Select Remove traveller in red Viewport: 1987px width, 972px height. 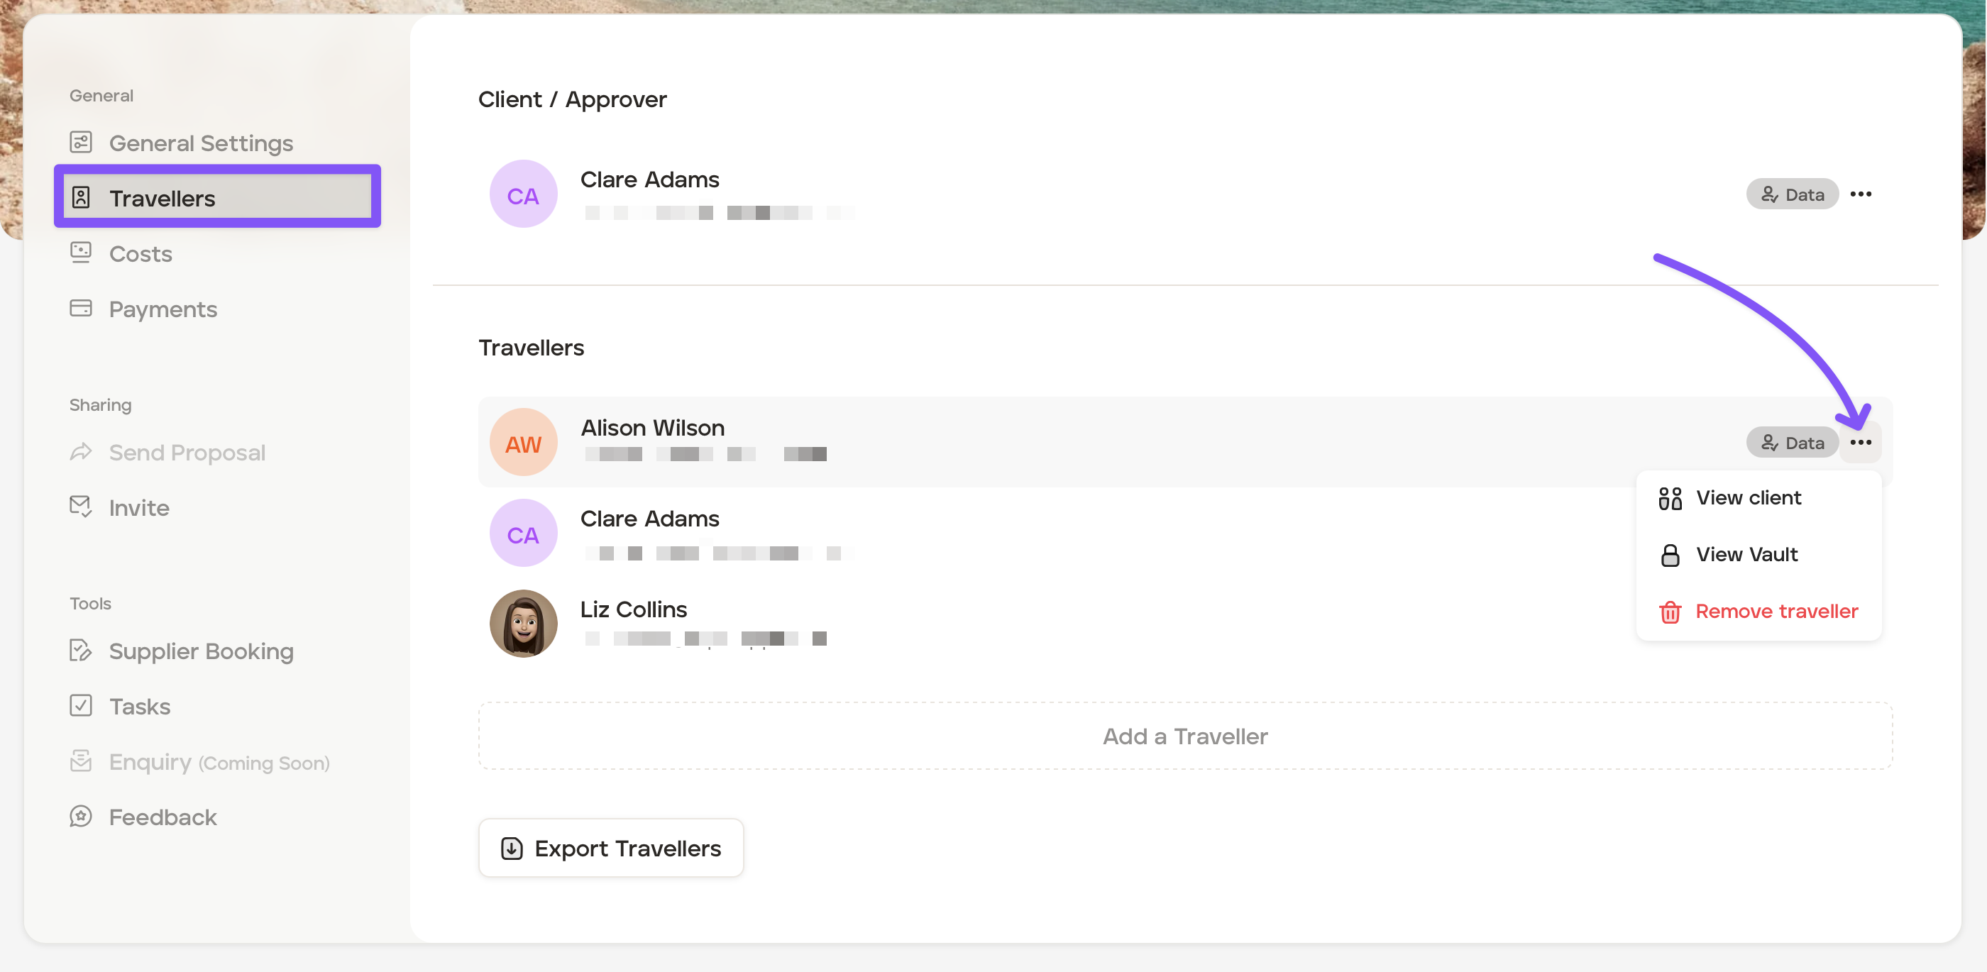(x=1776, y=612)
